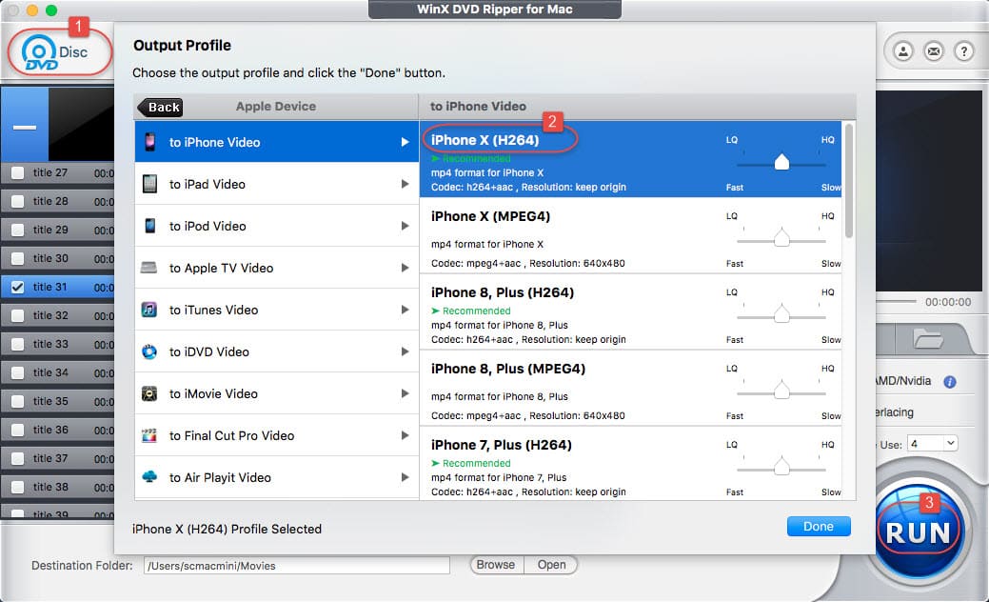
Task: Enable the title 29 checkbox
Action: pos(18,230)
